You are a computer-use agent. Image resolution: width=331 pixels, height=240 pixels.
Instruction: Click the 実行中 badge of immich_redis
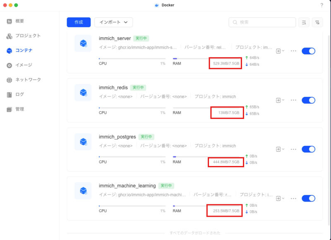click(x=138, y=88)
